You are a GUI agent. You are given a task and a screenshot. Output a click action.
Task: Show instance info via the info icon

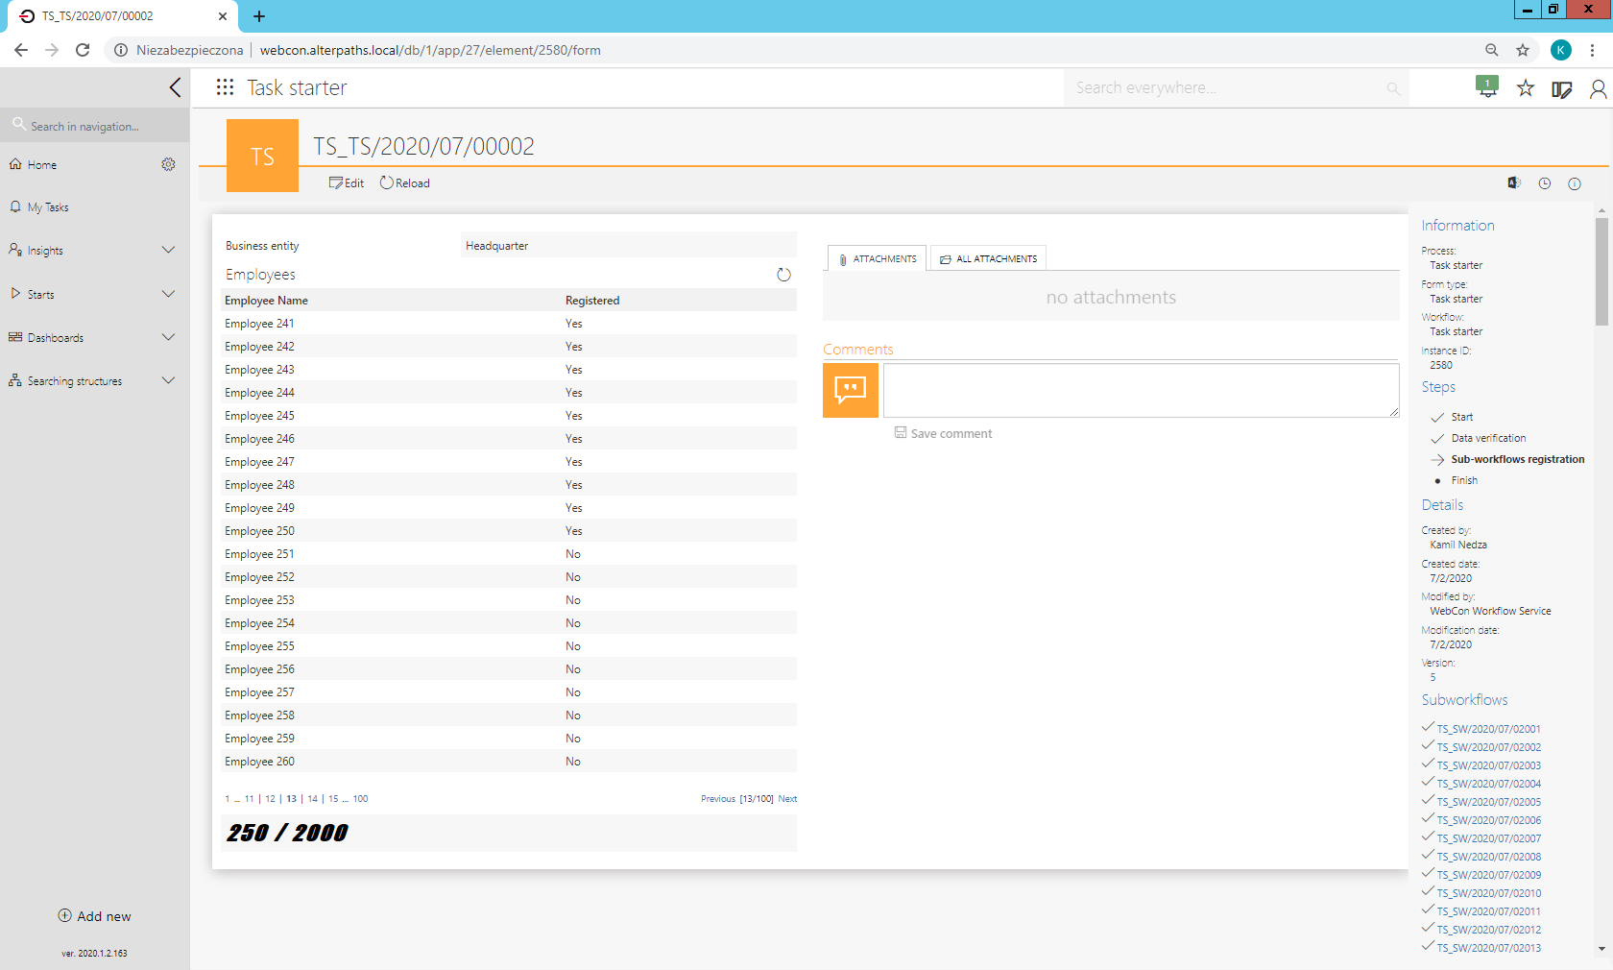tap(1574, 183)
